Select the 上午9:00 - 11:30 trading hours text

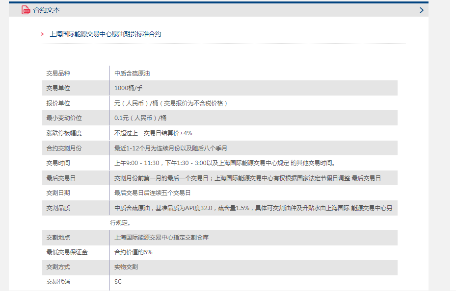pos(225,163)
